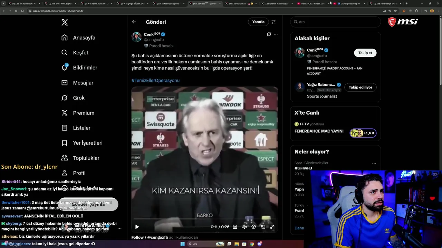The width and height of the screenshot is (442, 248).
Task: Play the video
Action: [137, 227]
